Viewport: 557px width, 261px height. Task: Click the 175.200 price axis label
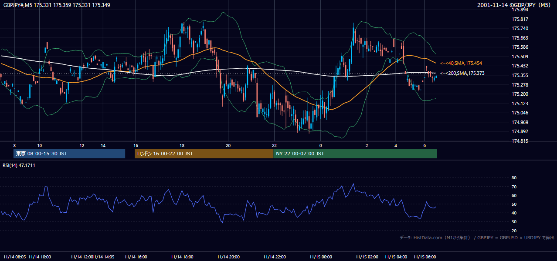pyautogui.click(x=520, y=94)
